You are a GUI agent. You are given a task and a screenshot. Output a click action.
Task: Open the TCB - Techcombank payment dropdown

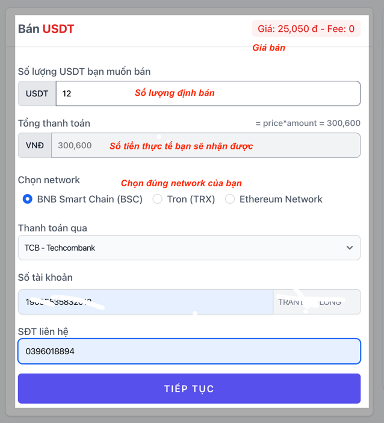[181, 248]
